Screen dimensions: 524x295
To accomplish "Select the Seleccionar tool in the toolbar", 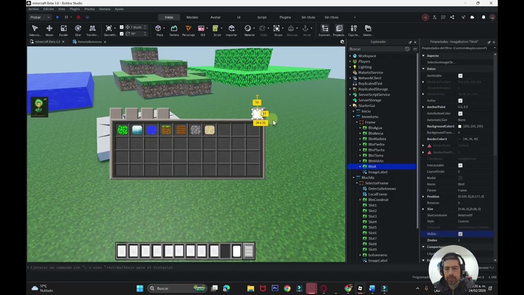I will coord(35,30).
